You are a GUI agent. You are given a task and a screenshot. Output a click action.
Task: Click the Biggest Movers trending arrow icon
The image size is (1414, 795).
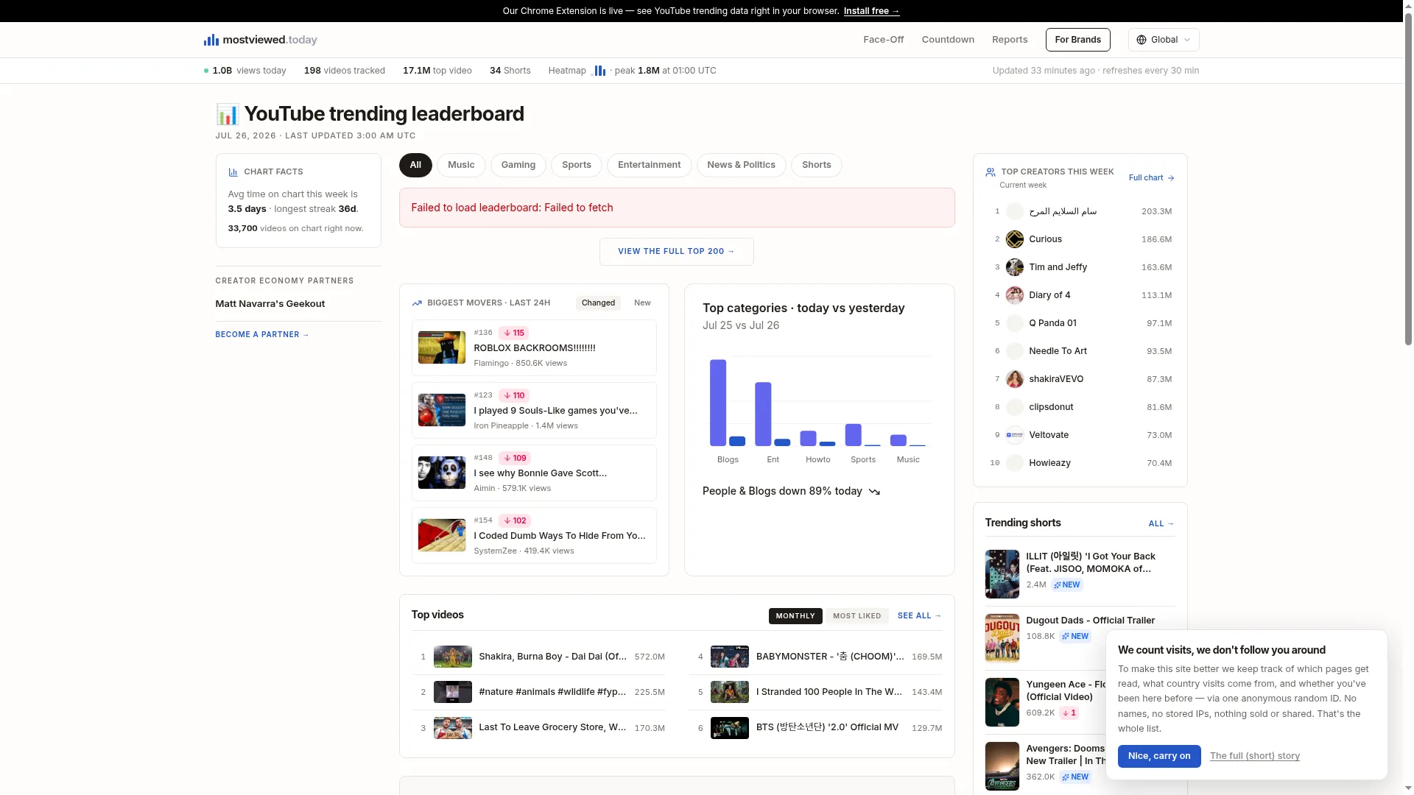[417, 303]
